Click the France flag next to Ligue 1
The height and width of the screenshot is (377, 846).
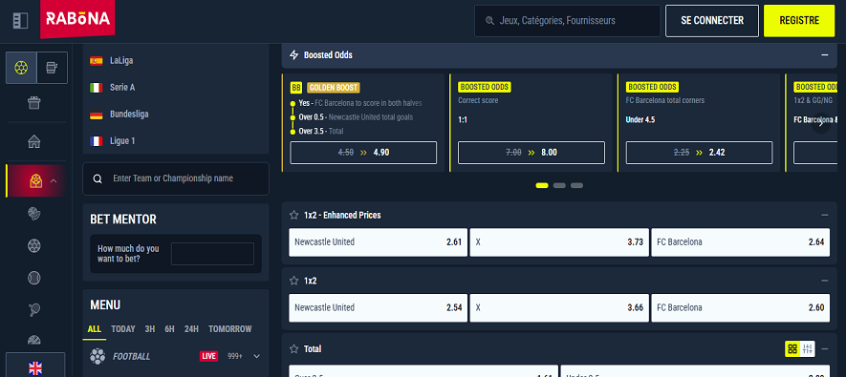[97, 141]
